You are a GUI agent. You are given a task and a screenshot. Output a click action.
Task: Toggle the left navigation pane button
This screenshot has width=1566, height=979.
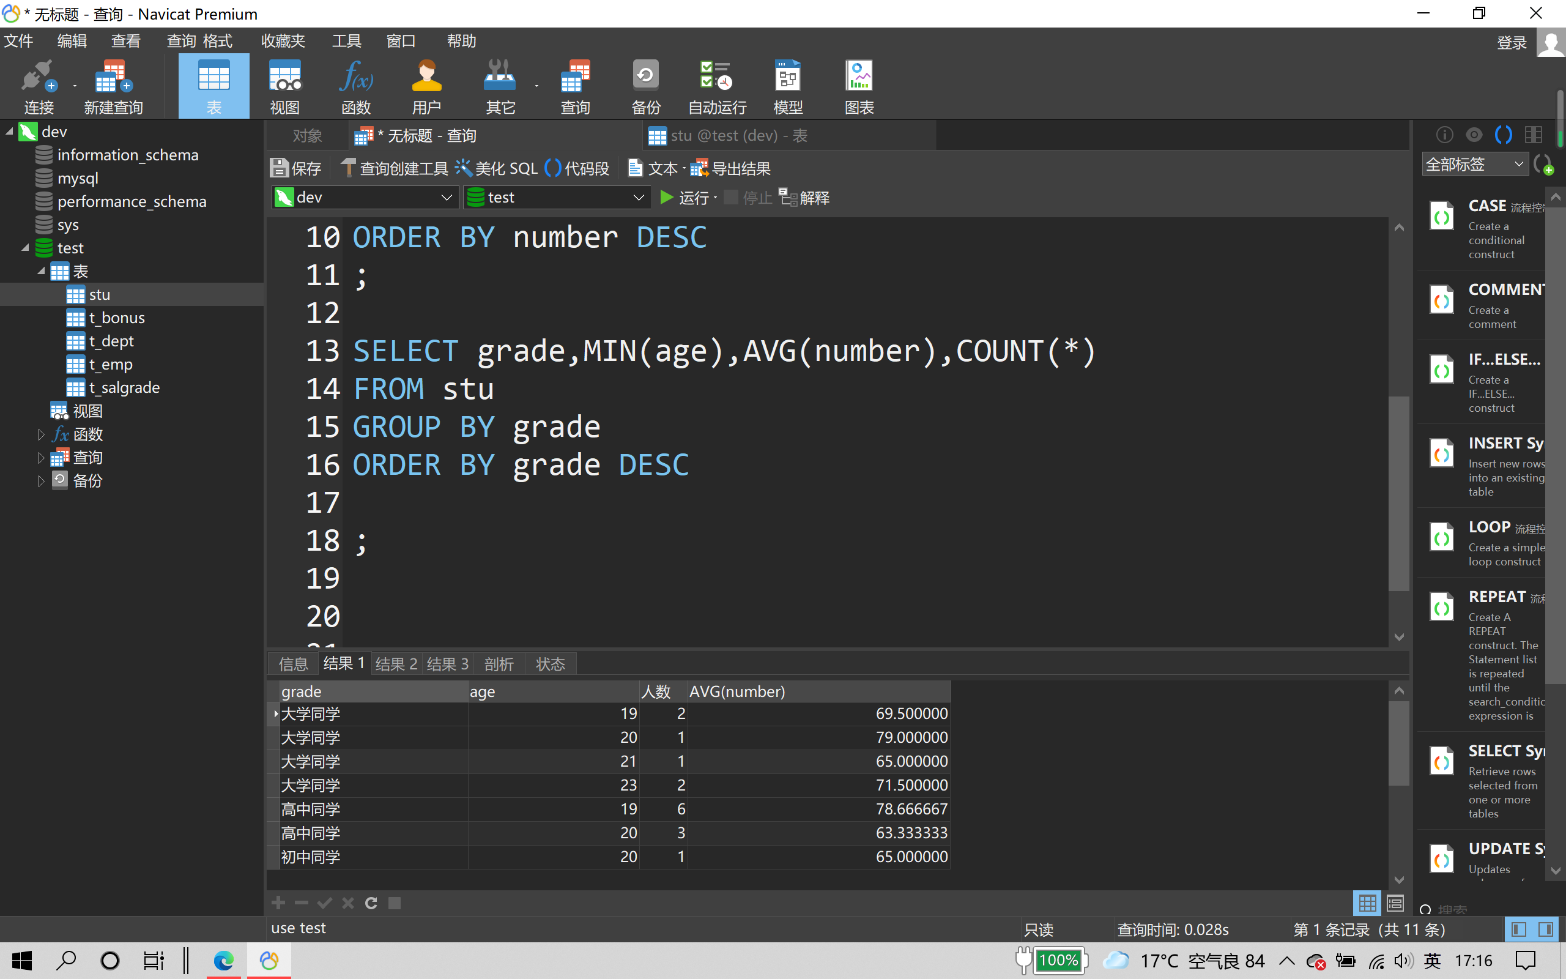(1519, 930)
